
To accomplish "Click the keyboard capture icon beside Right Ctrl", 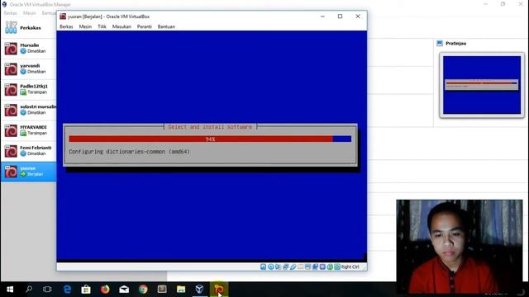I will [337, 266].
